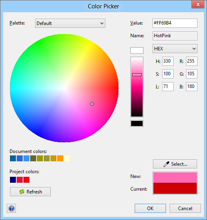Screen dimensions: 207x220
Task: Click the L lightness input field
Action: (168, 86)
